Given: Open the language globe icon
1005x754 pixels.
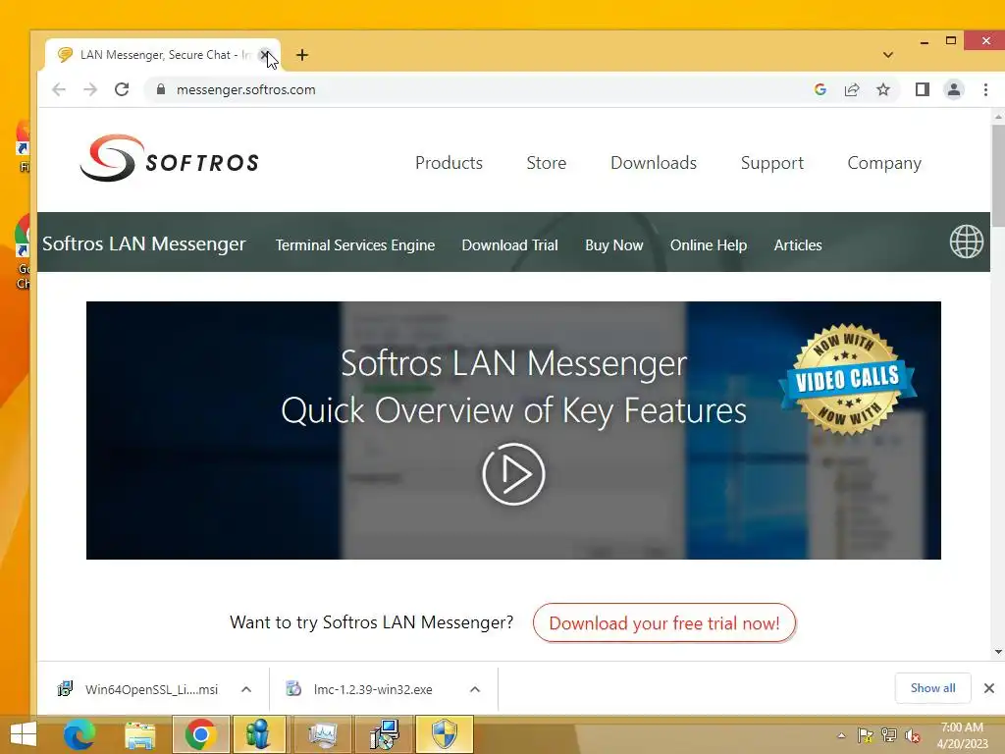Looking at the screenshot, I should pos(966,242).
